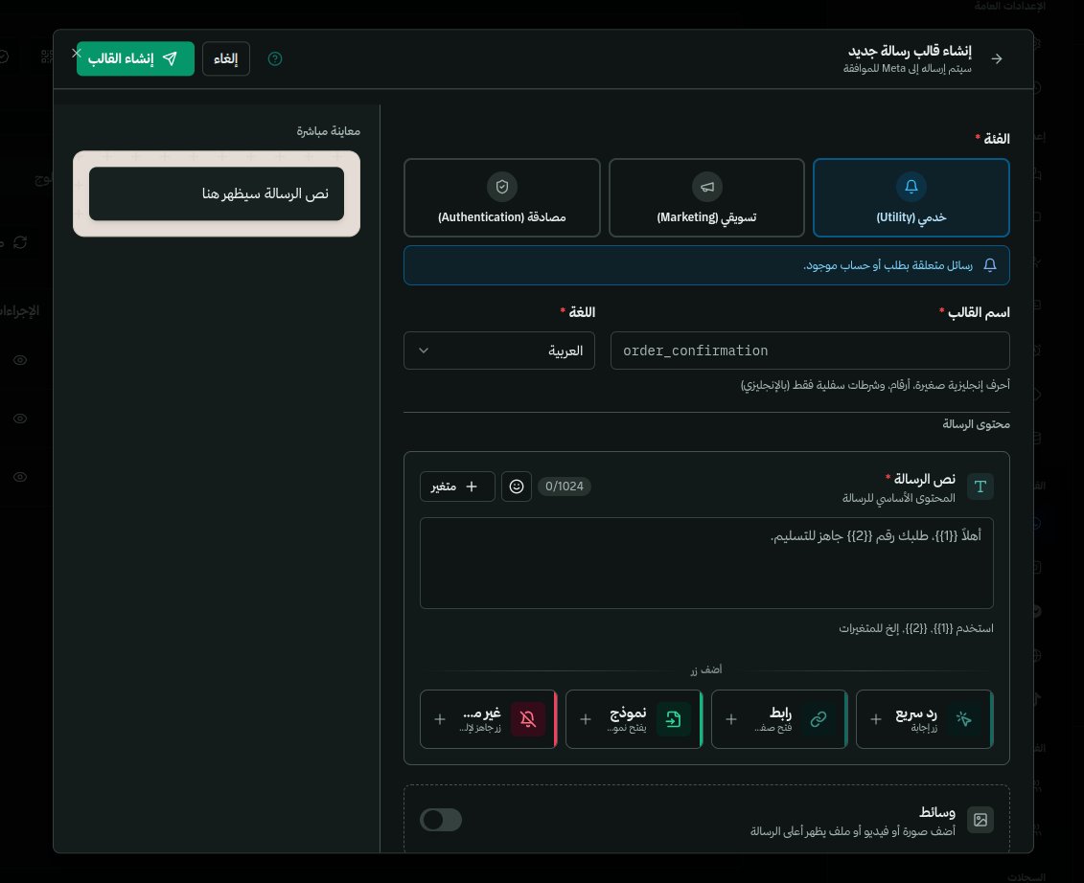Click the cursor icon on the رد سريع card

click(x=963, y=719)
